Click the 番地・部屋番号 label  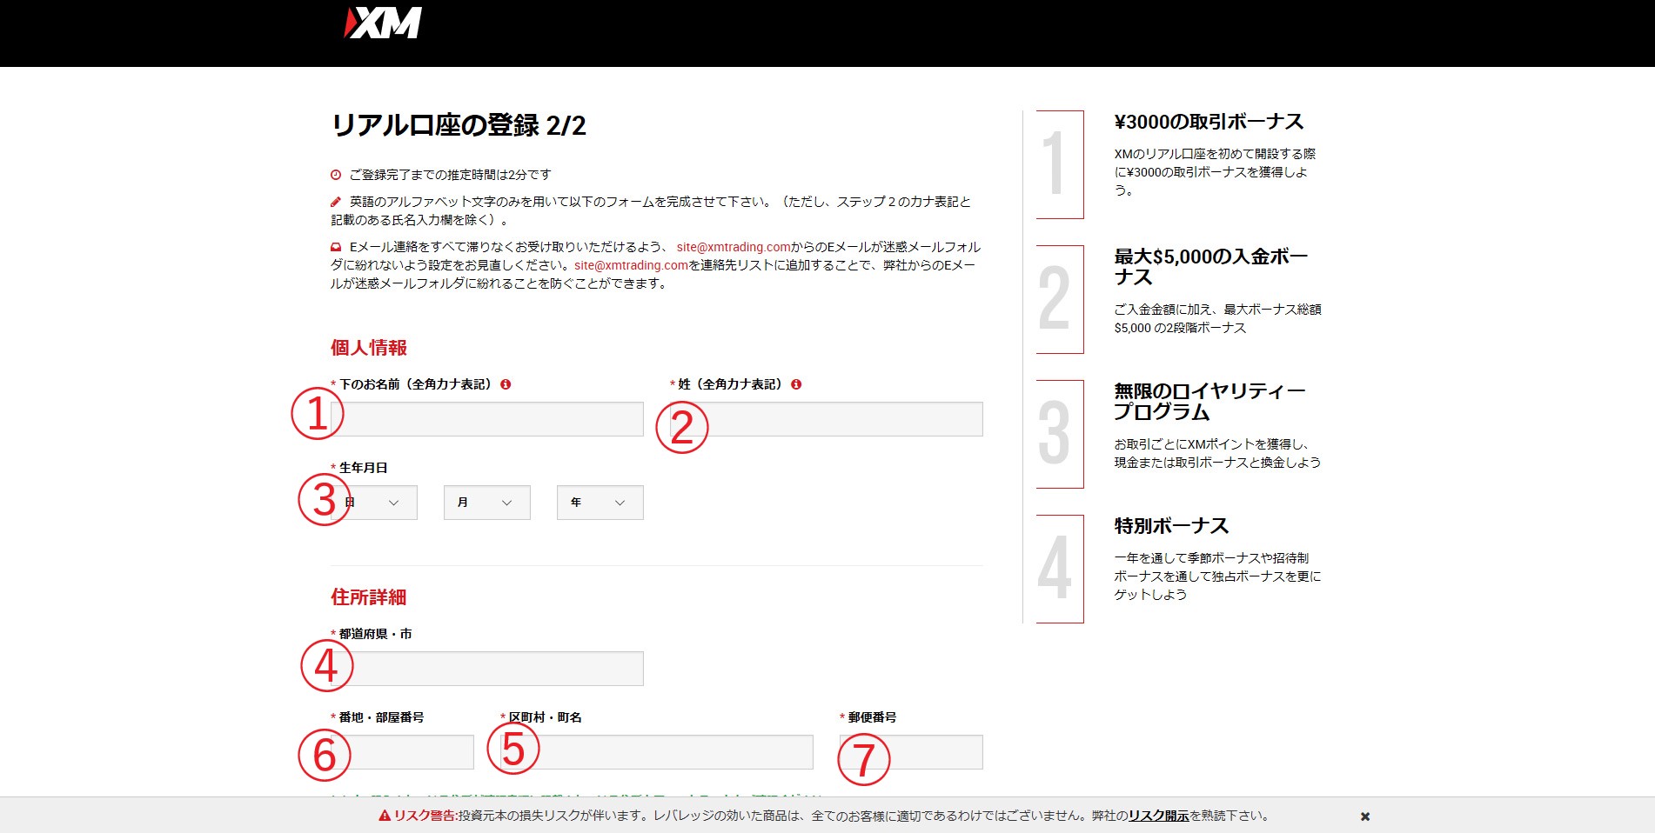click(381, 717)
